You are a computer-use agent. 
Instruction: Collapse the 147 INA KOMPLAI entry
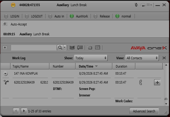[6, 74]
